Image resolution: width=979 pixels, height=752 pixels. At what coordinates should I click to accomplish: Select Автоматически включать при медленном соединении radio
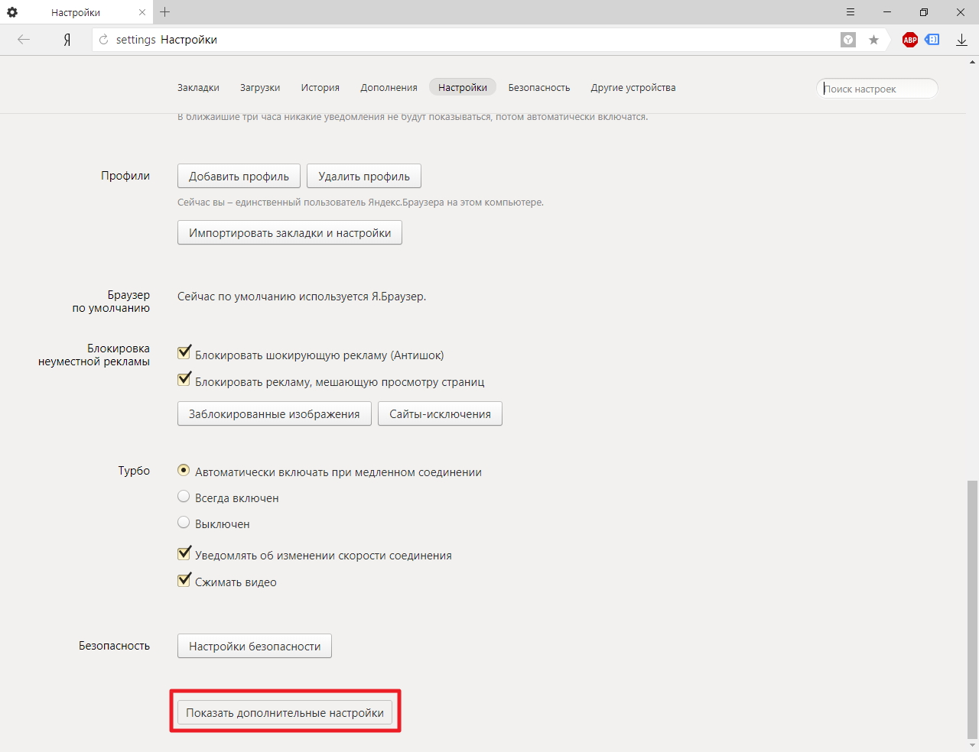tap(184, 470)
